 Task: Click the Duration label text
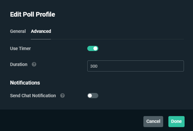tap(19, 64)
